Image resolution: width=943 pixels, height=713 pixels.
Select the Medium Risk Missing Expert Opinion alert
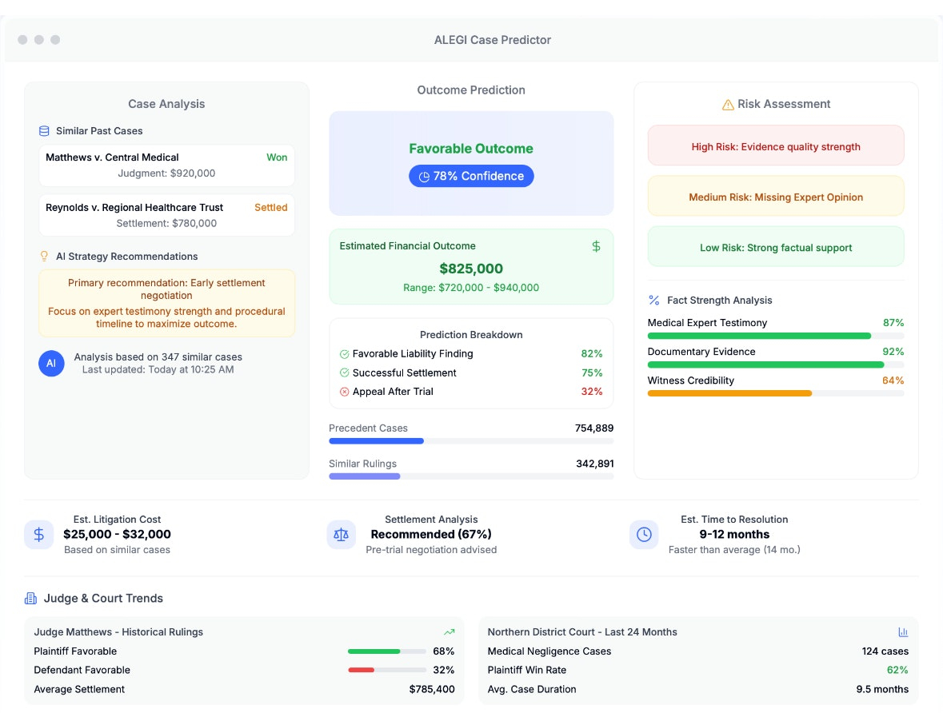[775, 196]
